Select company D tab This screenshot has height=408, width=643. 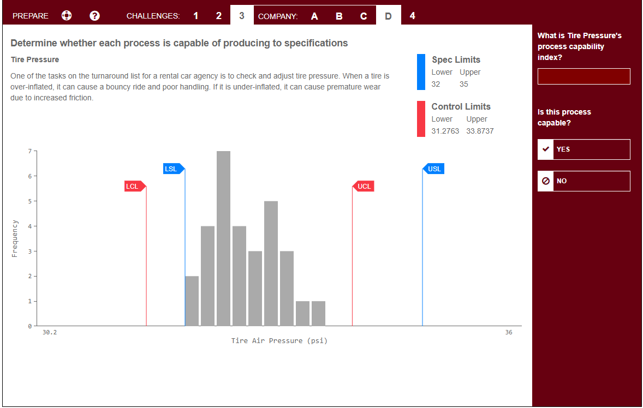coord(388,15)
